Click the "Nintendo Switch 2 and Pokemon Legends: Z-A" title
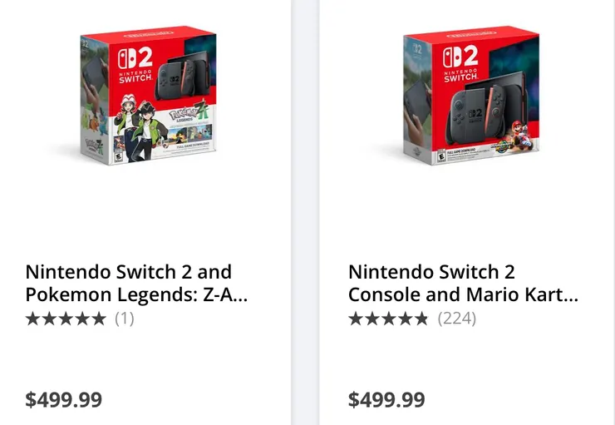The width and height of the screenshot is (615, 425). click(136, 283)
